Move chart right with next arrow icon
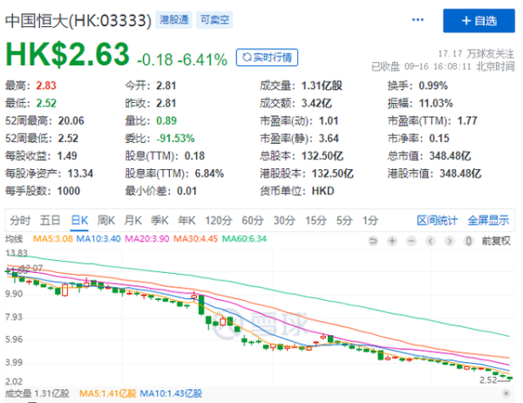This screenshot has height=403, width=523. 450,241
